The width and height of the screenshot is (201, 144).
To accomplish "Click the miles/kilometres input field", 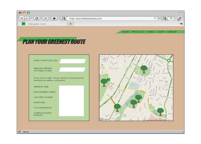I will point(72,69).
